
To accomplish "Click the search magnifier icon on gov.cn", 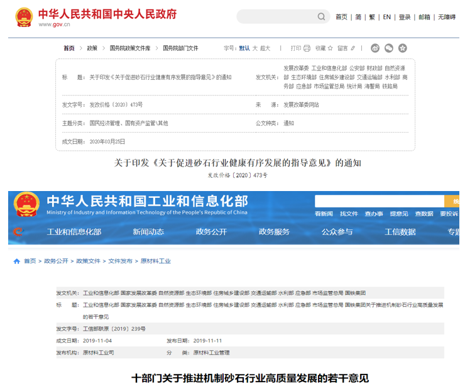I will pyautogui.click(x=322, y=17).
